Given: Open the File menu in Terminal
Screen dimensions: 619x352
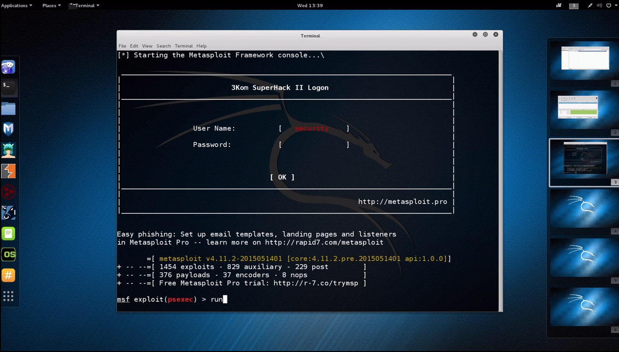Looking at the screenshot, I should [x=123, y=46].
